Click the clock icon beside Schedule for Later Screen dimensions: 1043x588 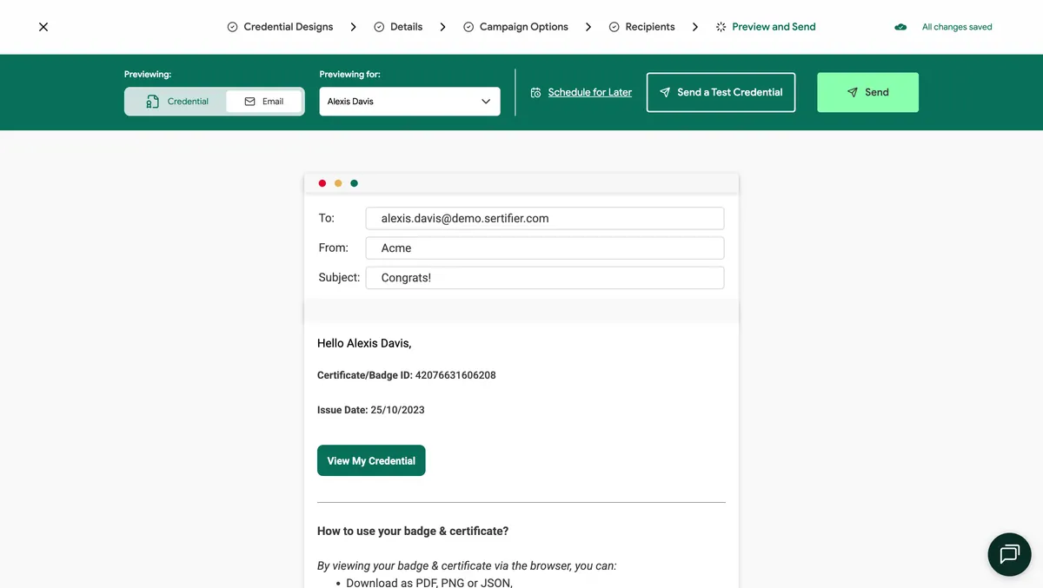[x=537, y=92]
